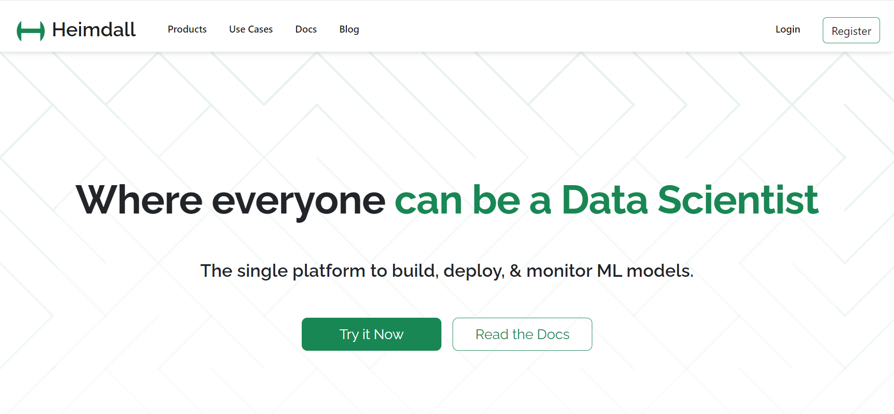The height and width of the screenshot is (414, 894).
Task: Click the 'The single platform to build' subtitle
Action: pyautogui.click(x=447, y=271)
